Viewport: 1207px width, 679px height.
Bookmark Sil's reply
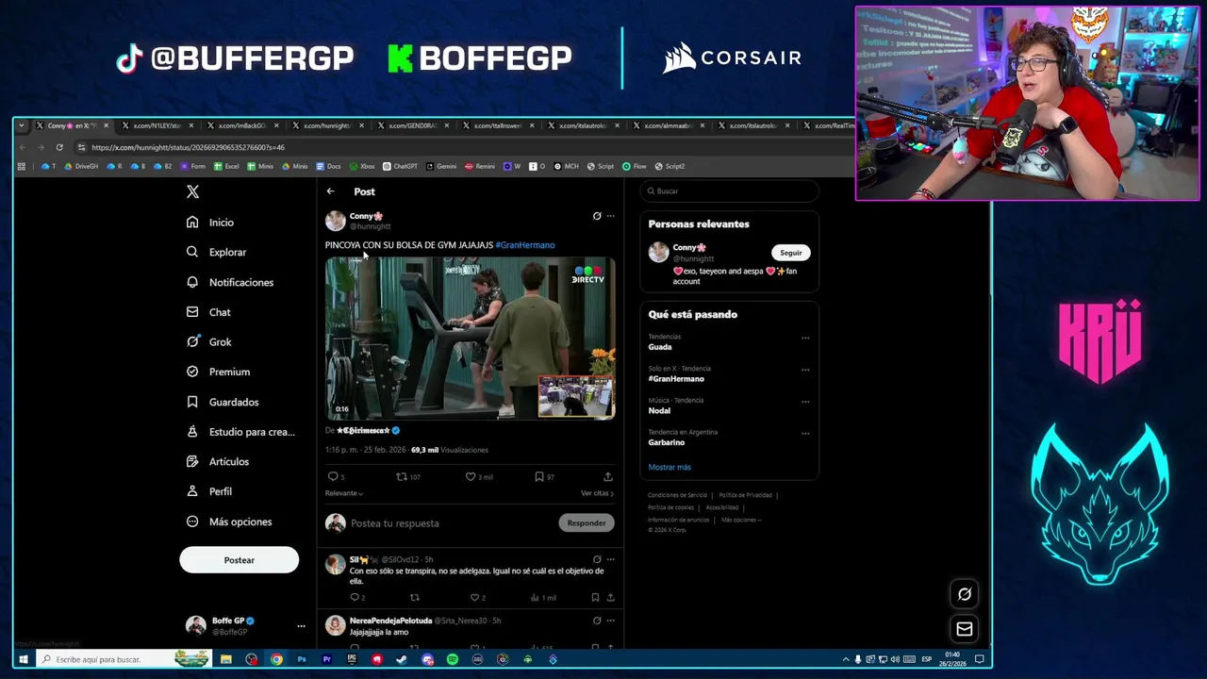coord(595,598)
